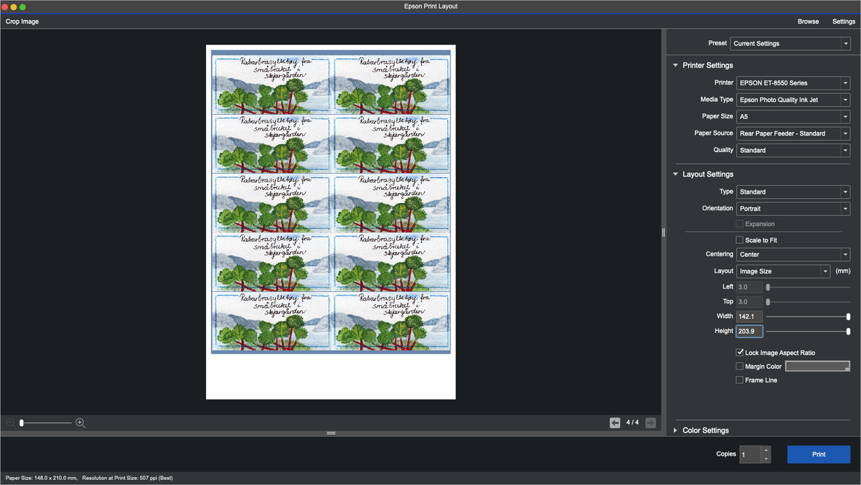The height and width of the screenshot is (485, 861).
Task: Open the Media Type dropdown
Action: (793, 100)
